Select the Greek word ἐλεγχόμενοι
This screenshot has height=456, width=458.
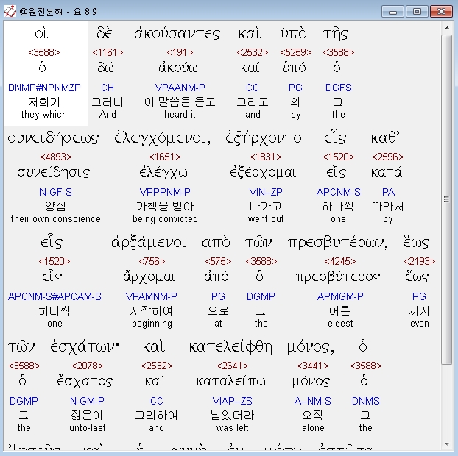[x=162, y=138]
